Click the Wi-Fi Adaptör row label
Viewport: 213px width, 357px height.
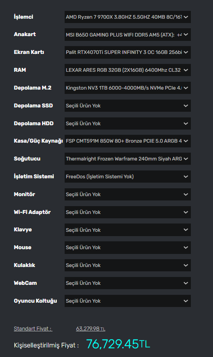[32, 212]
